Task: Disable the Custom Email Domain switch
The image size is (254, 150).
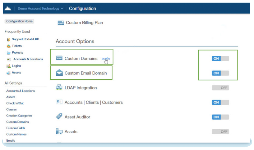Action: 220,73
